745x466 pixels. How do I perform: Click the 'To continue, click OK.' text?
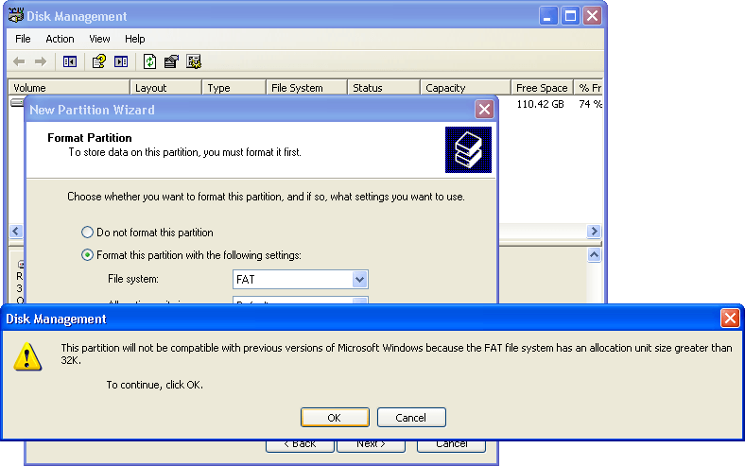coord(154,385)
